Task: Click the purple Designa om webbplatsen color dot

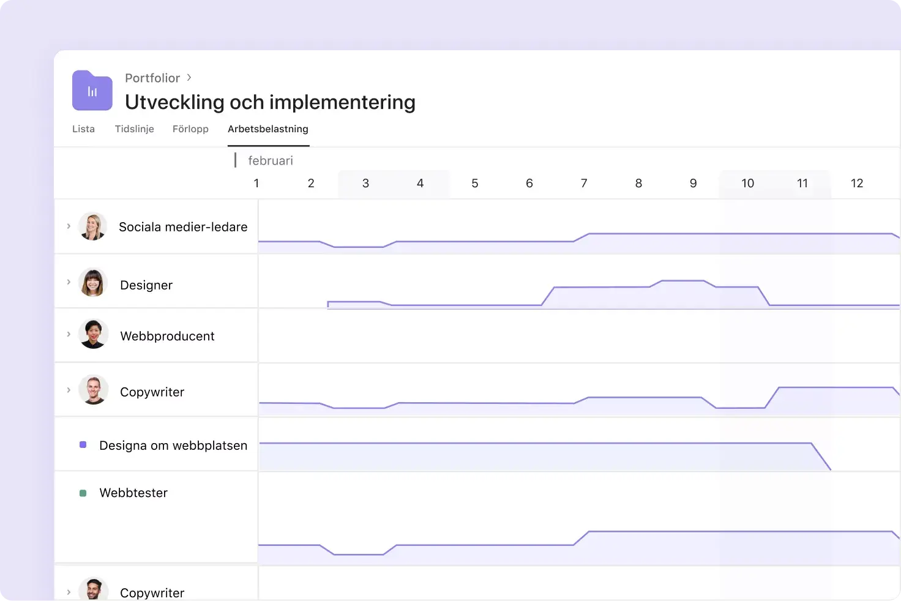Action: point(83,445)
